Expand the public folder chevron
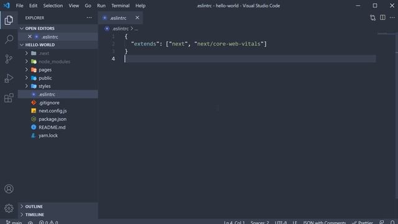The width and height of the screenshot is (398, 224). point(26,78)
